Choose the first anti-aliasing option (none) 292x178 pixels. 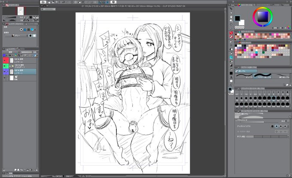click(272, 126)
